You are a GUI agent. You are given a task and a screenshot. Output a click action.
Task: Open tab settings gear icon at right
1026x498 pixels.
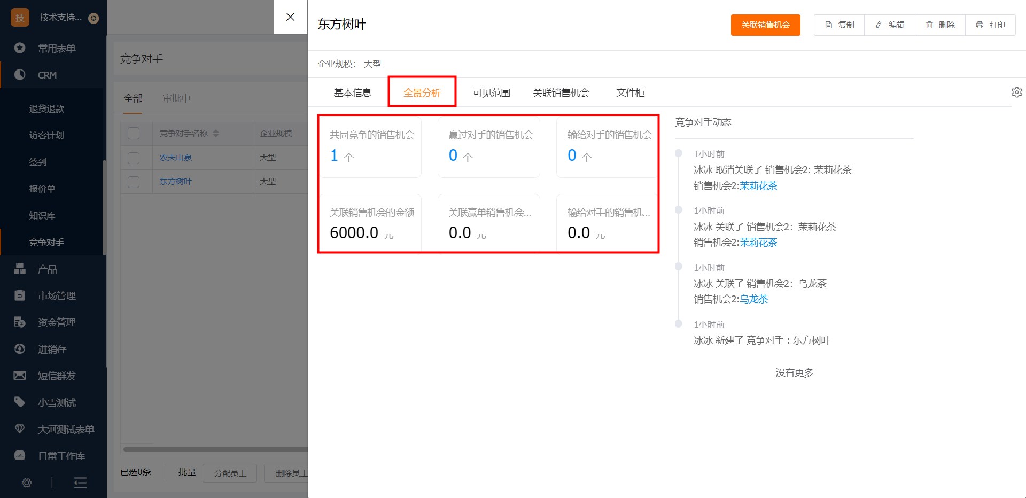tap(1016, 92)
